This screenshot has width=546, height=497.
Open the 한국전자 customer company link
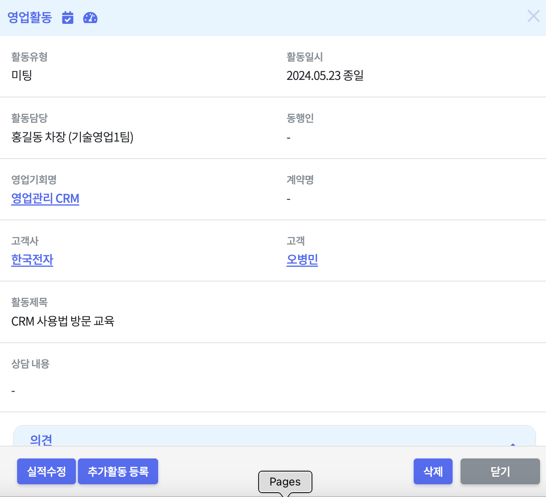[32, 260]
